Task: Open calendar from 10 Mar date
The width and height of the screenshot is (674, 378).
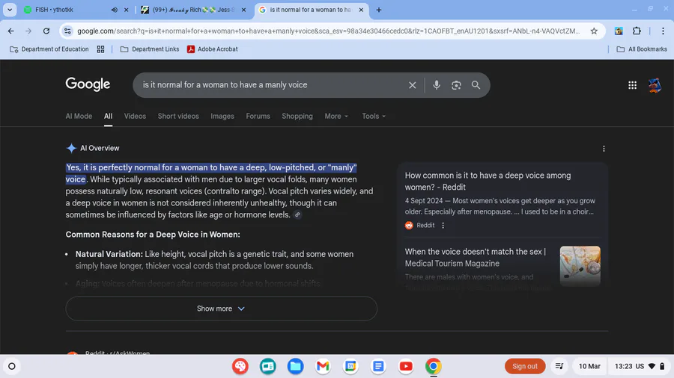Action: 589,366
